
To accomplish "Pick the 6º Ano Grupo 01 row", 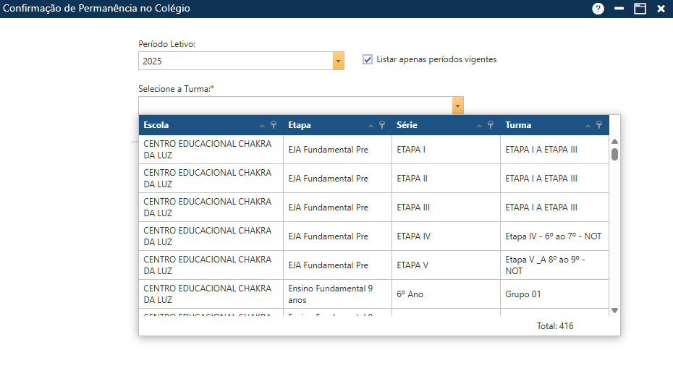I will pos(373,294).
